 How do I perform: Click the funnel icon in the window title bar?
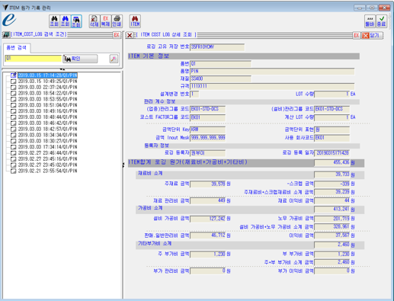(x=5, y=7)
